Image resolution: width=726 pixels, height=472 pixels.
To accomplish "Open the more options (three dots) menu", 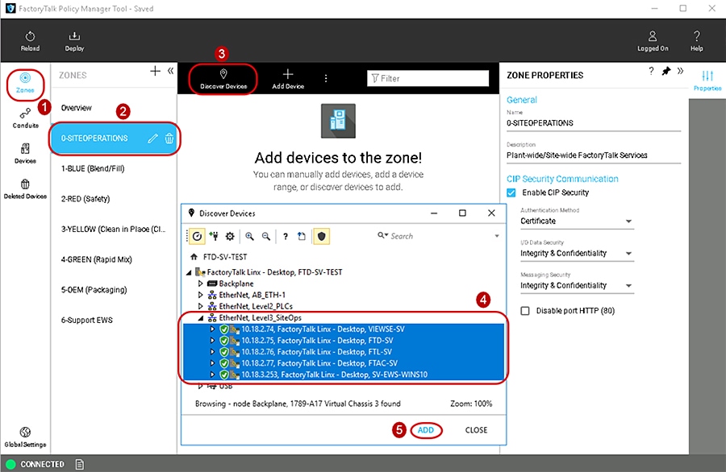I will pyautogui.click(x=326, y=79).
